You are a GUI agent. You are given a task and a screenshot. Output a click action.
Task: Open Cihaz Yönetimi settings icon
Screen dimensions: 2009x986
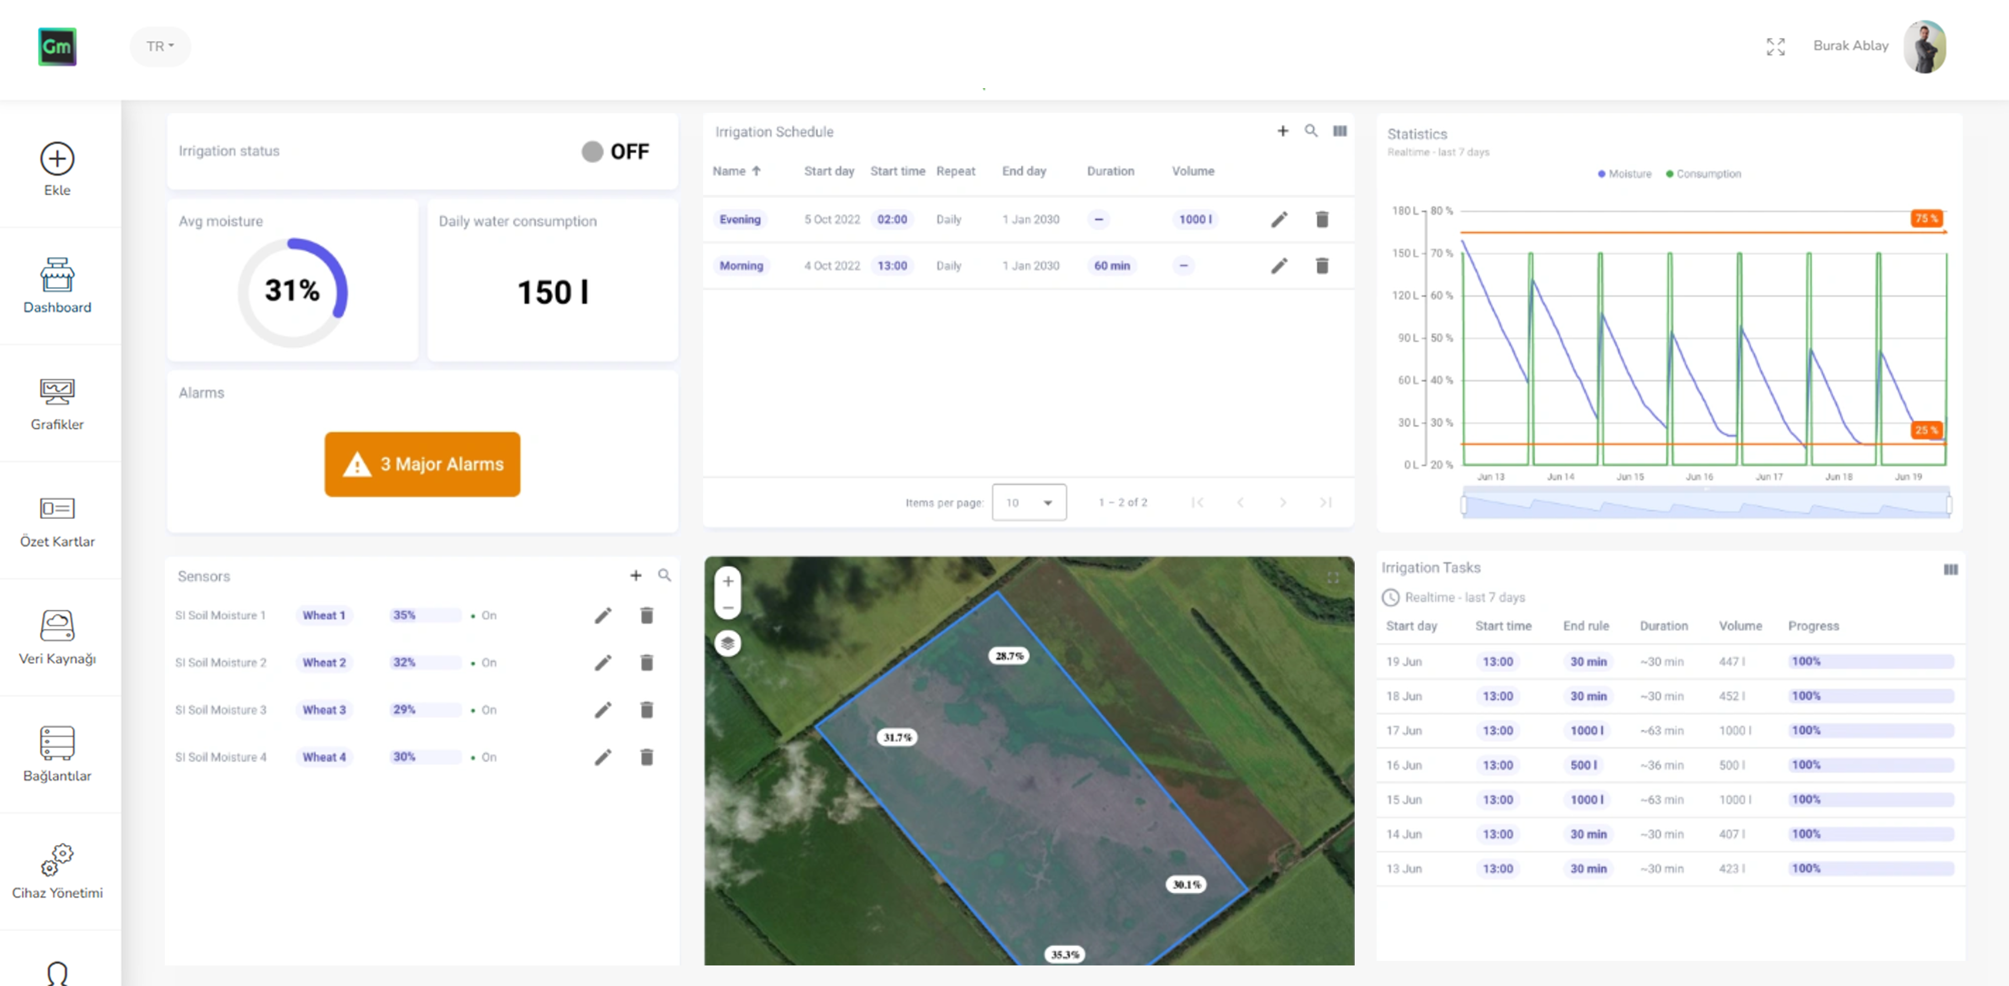[x=56, y=860]
